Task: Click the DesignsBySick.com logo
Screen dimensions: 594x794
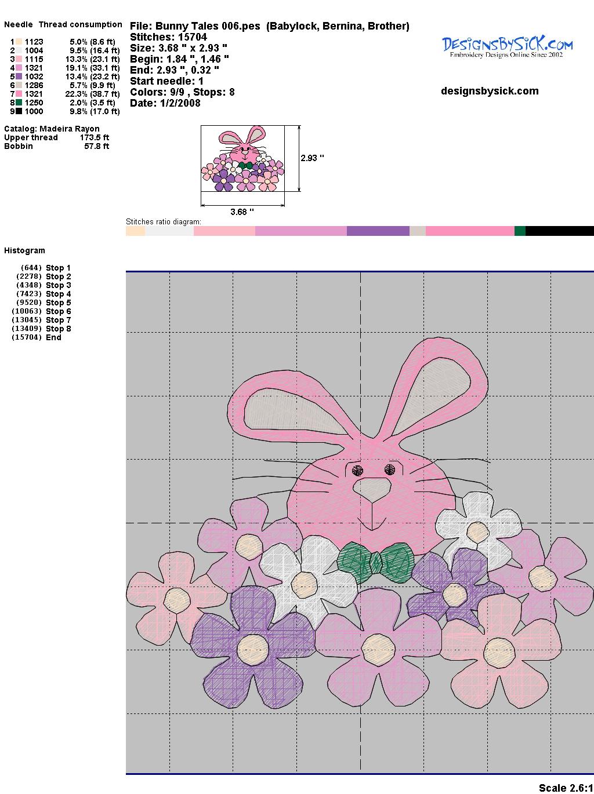Action: tap(507, 47)
